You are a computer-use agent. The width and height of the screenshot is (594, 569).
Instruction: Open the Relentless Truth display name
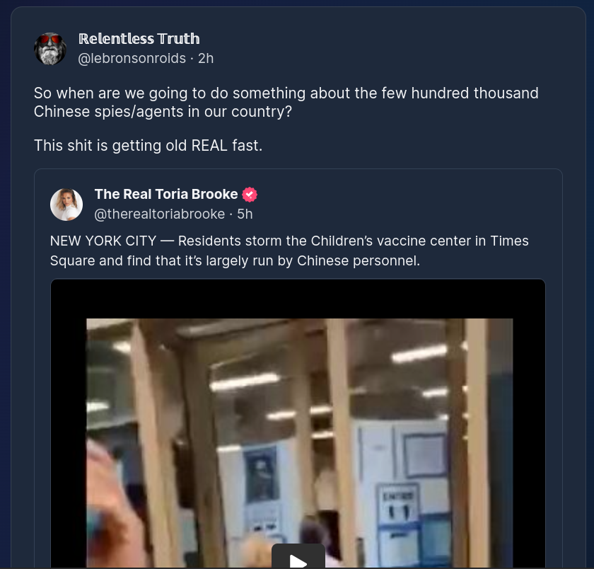click(139, 39)
